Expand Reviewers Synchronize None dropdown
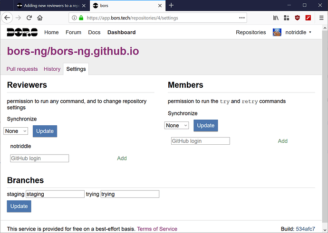 coord(16,131)
